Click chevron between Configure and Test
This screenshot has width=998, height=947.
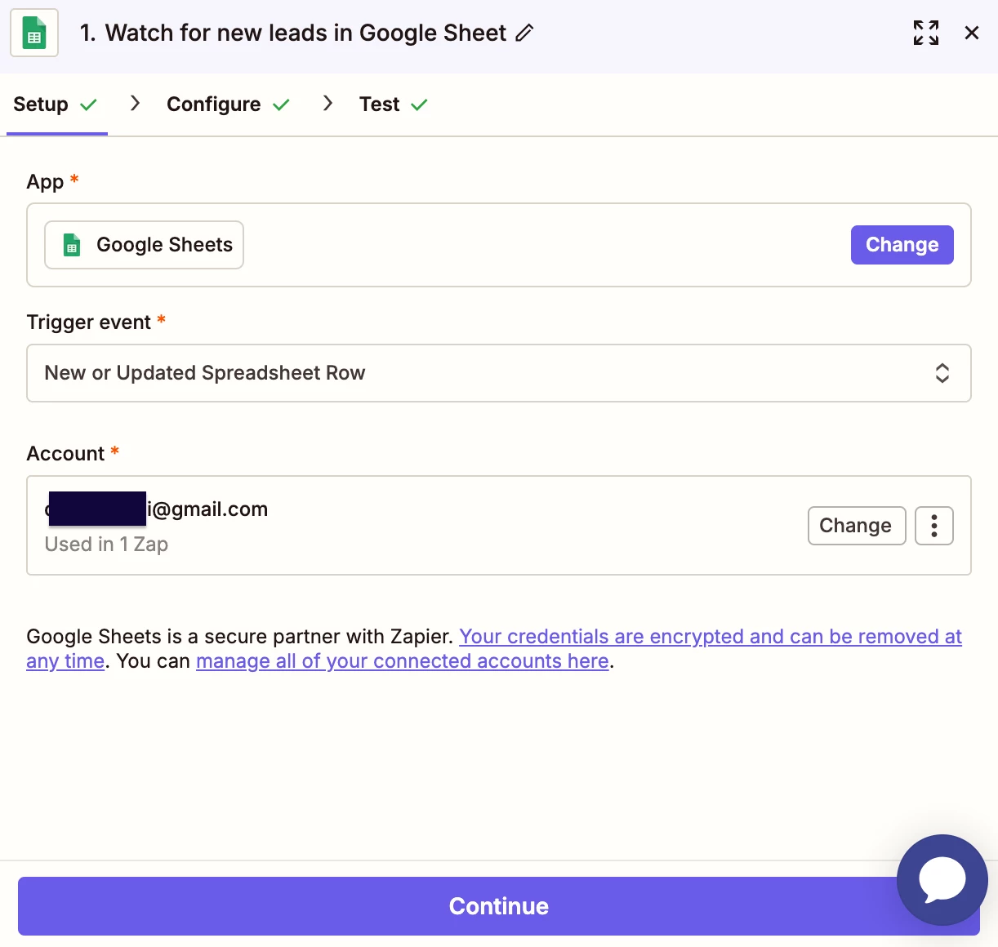[327, 103]
